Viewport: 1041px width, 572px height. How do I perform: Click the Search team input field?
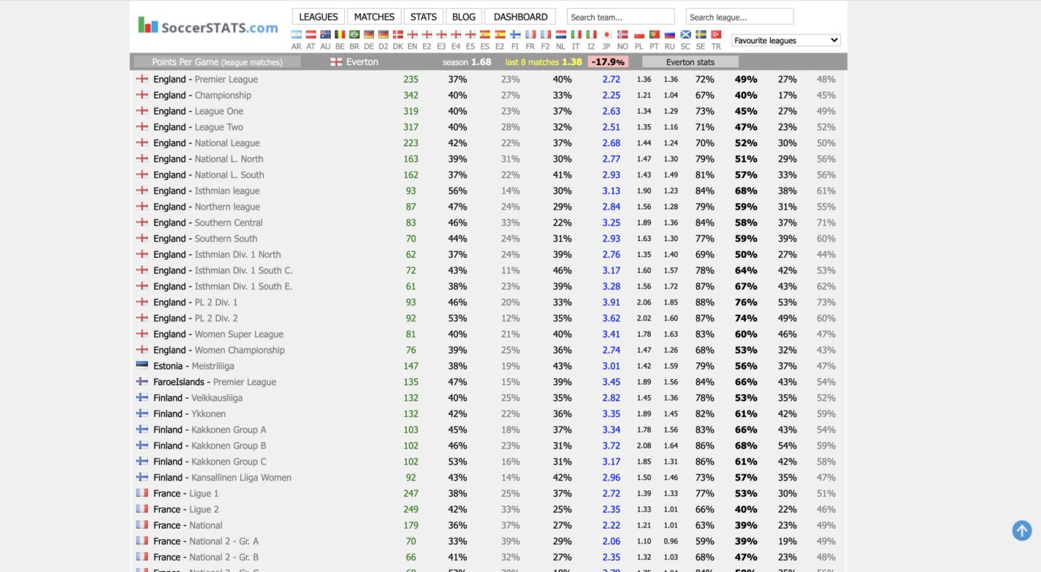620,17
